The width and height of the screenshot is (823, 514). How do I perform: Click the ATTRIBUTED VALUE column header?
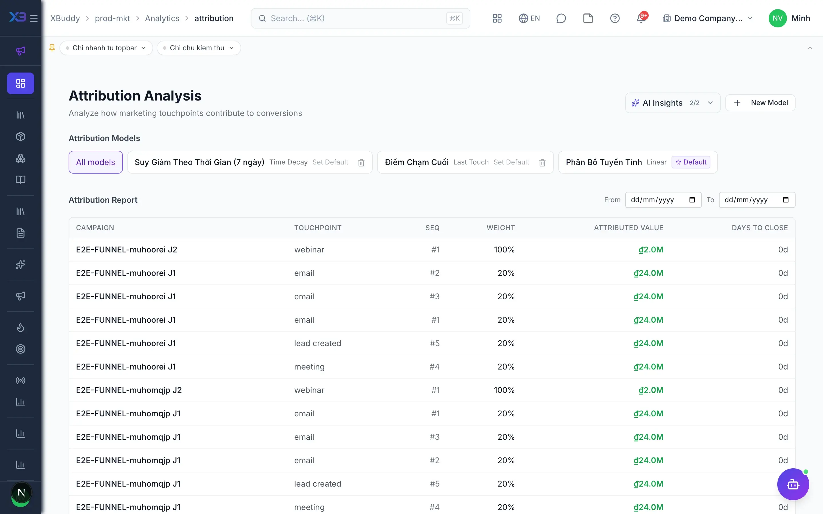point(628,228)
